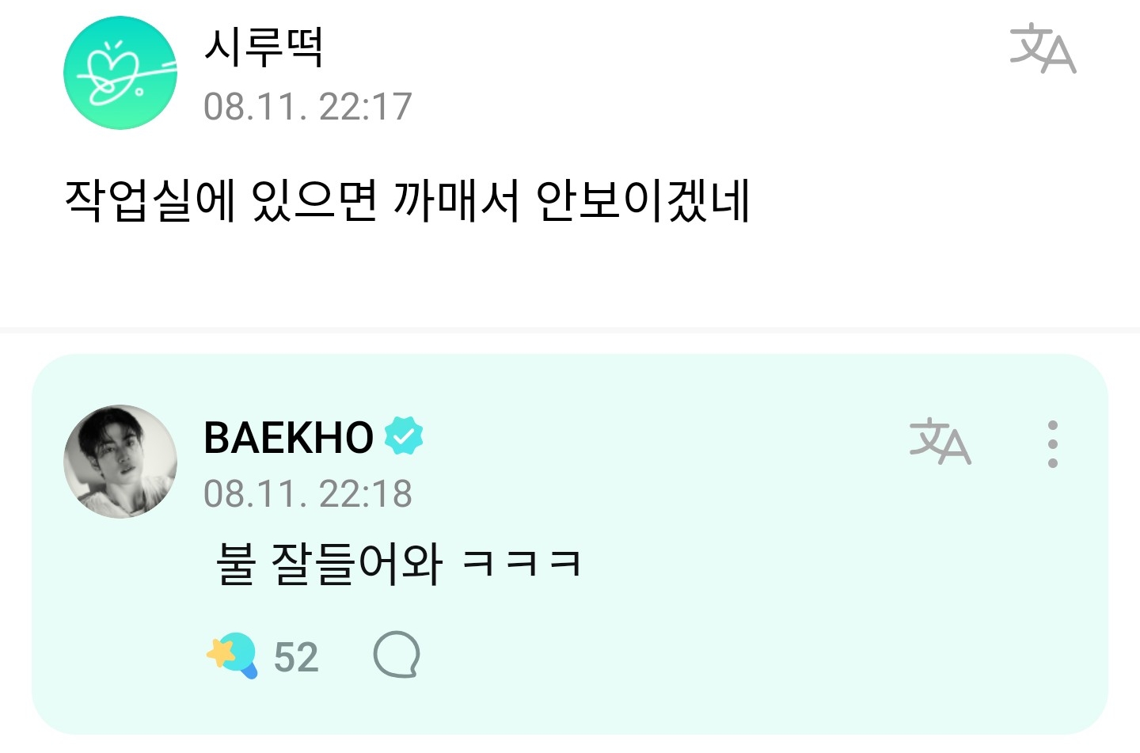Image resolution: width=1140 pixels, height=753 pixels.
Task: View BAEKHO's black-and-white profile photo
Action: 120,462
